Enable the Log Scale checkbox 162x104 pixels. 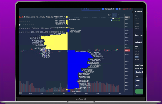tap(113, 18)
